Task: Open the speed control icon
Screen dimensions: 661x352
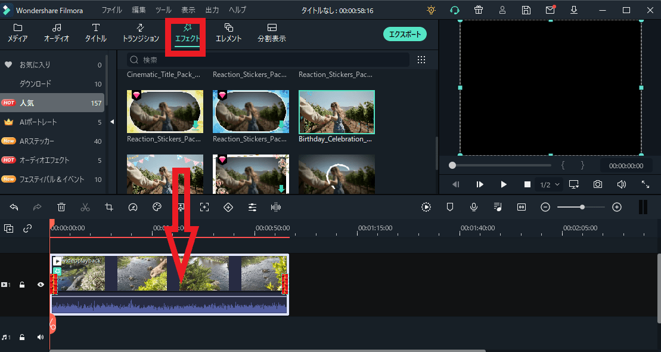Action: [x=133, y=207]
